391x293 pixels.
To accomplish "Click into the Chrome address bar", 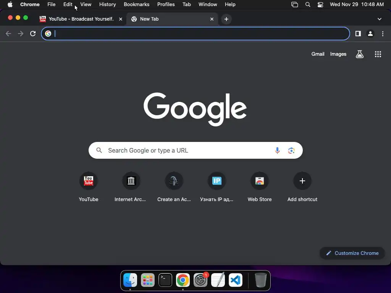I will 195,34.
